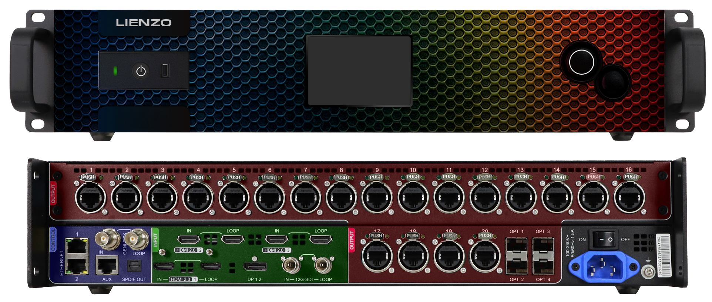Toggle the rear ON/OFF power rocker switch

[604, 239]
